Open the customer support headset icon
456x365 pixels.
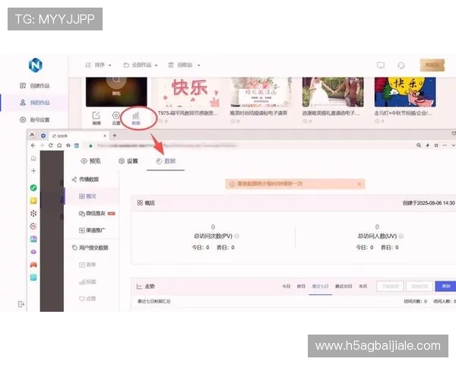point(401,65)
